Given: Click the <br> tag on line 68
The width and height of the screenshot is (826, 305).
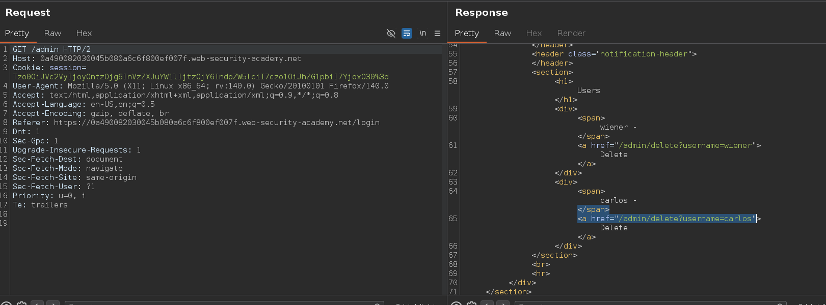Looking at the screenshot, I should click(541, 264).
